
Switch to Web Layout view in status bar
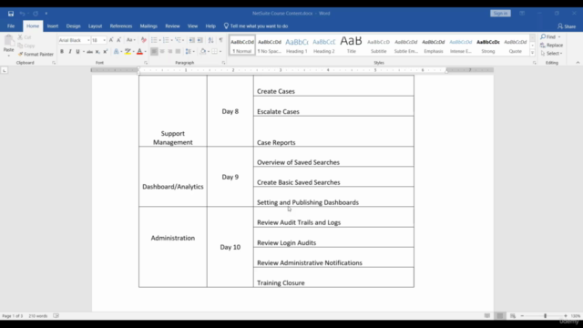click(513, 316)
